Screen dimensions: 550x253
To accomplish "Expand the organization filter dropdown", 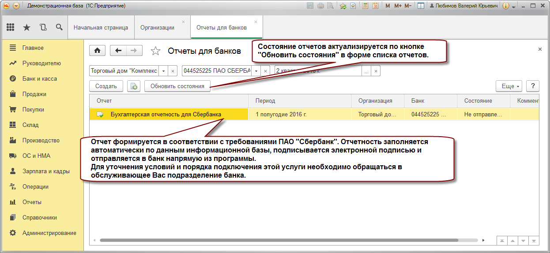I will coord(163,71).
